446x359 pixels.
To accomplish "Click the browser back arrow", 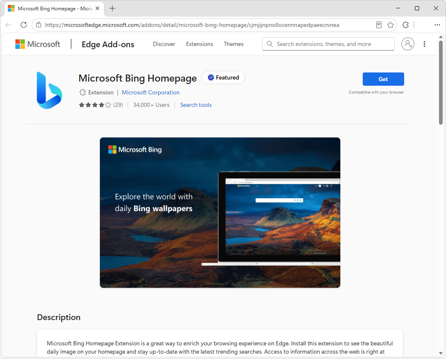I will [x=9, y=25].
